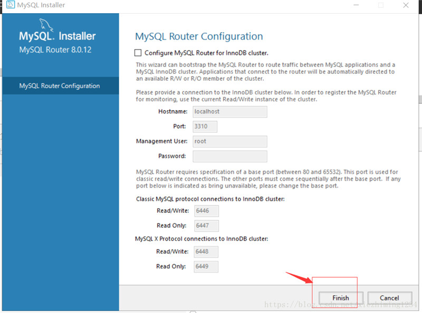Click the MySQL Installer title bar icon
The height and width of the screenshot is (313, 422).
click(x=9, y=5)
